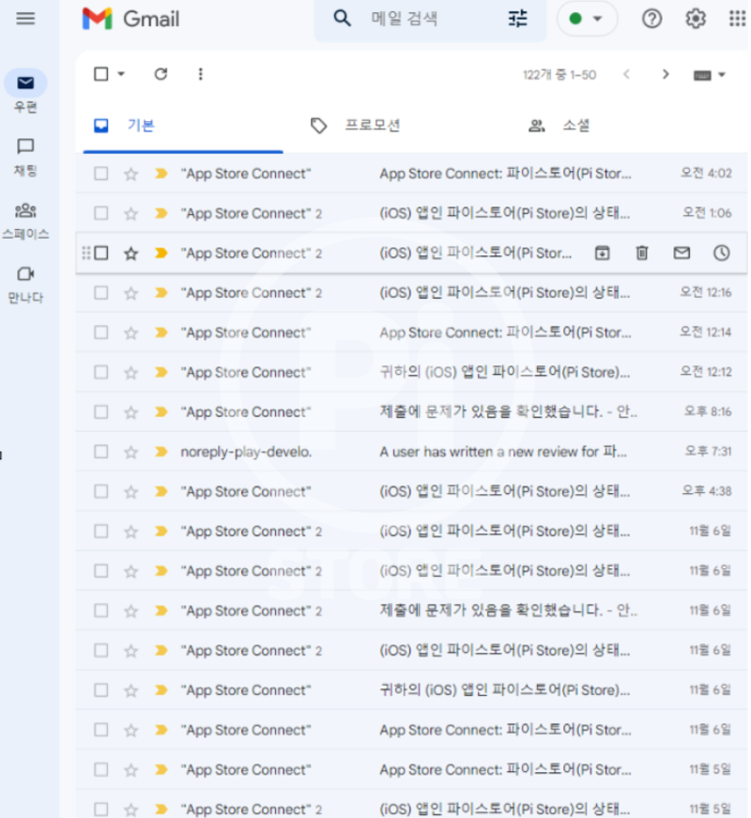Delete the highlighted email with trash icon
Screen dimensions: 751x818
click(x=642, y=253)
